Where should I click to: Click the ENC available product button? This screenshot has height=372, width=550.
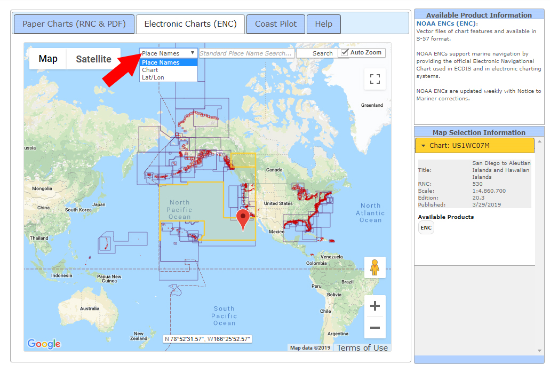426,228
